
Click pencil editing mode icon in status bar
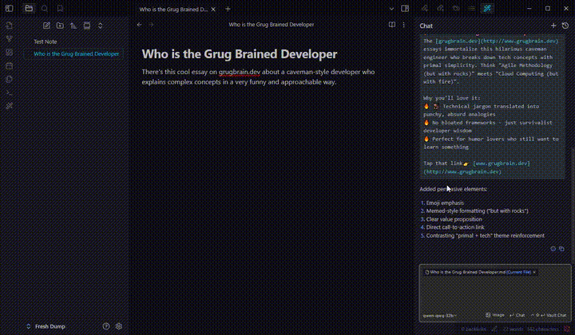click(x=494, y=329)
